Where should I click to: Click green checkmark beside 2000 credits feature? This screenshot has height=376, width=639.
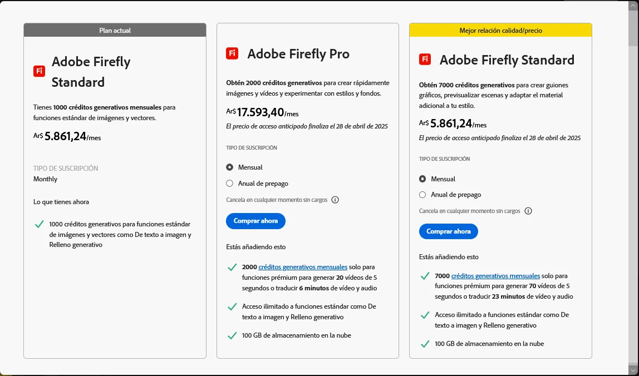(232, 268)
